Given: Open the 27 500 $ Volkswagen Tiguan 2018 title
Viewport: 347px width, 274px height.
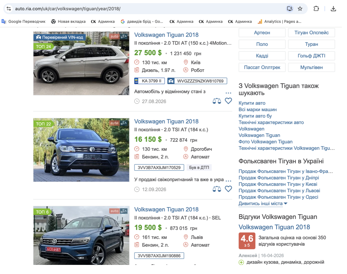Looking at the screenshot, I should pos(166,35).
